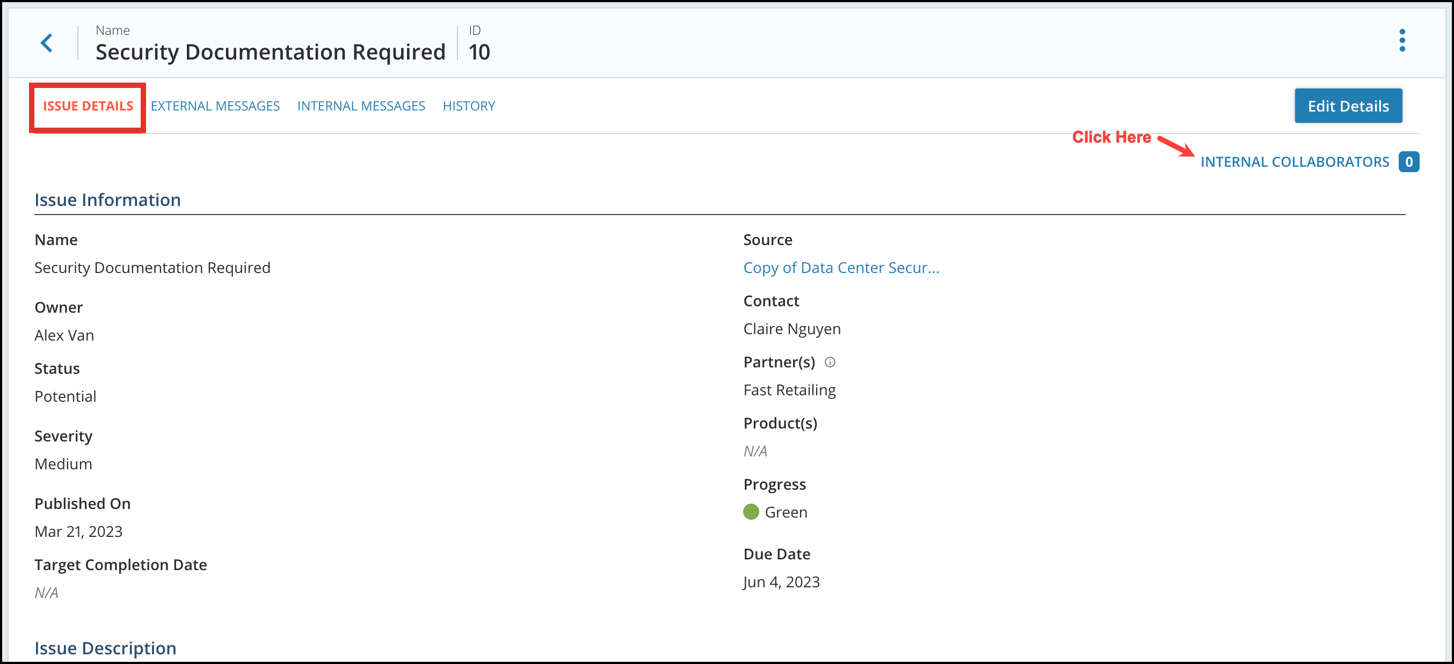1454x664 pixels.
Task: Click the Issue Information section heading
Action: (108, 200)
